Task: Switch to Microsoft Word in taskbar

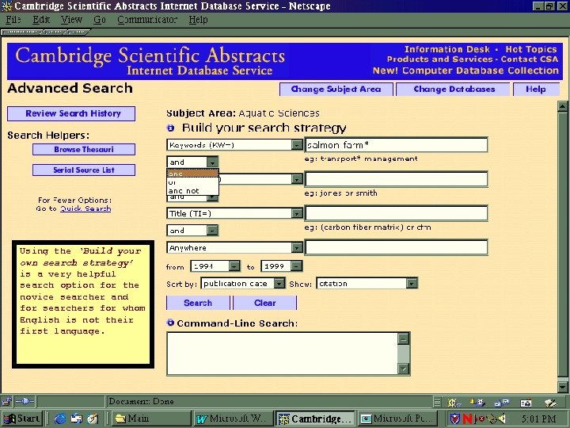Action: click(x=233, y=419)
